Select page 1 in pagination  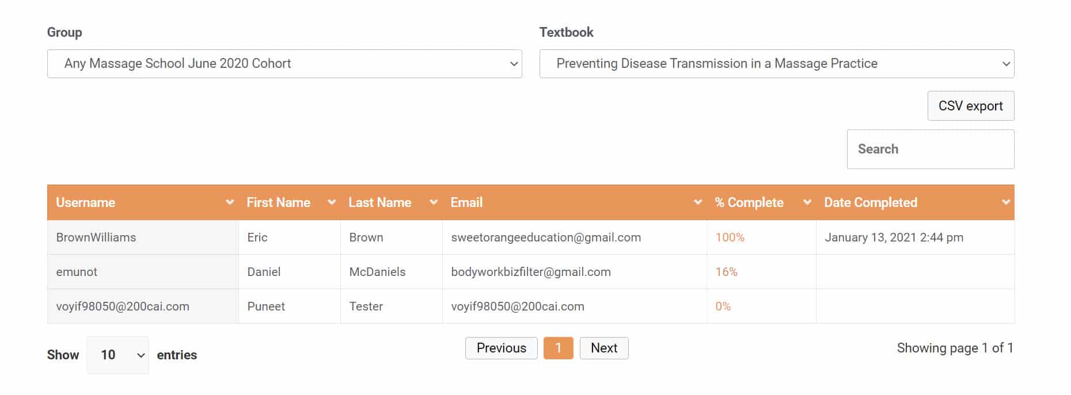pos(558,348)
